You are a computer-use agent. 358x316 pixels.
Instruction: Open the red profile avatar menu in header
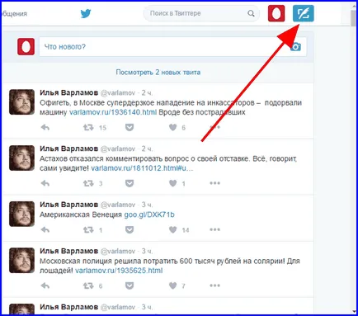click(276, 13)
